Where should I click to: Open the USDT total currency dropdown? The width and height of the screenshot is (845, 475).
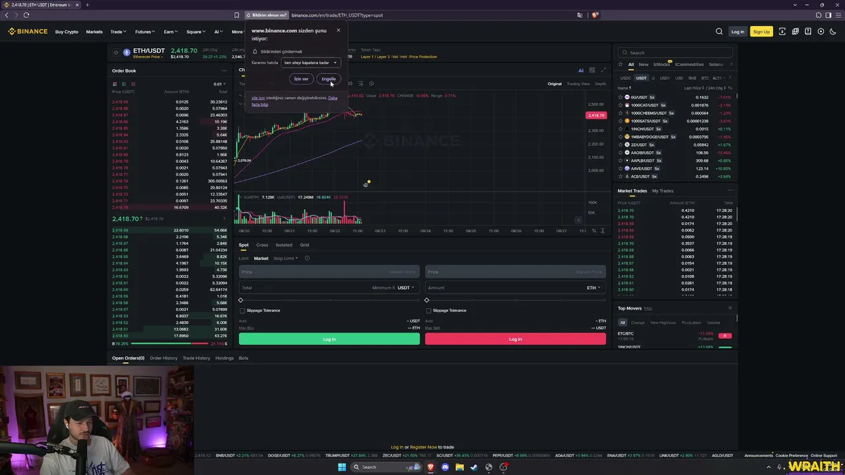(x=406, y=288)
